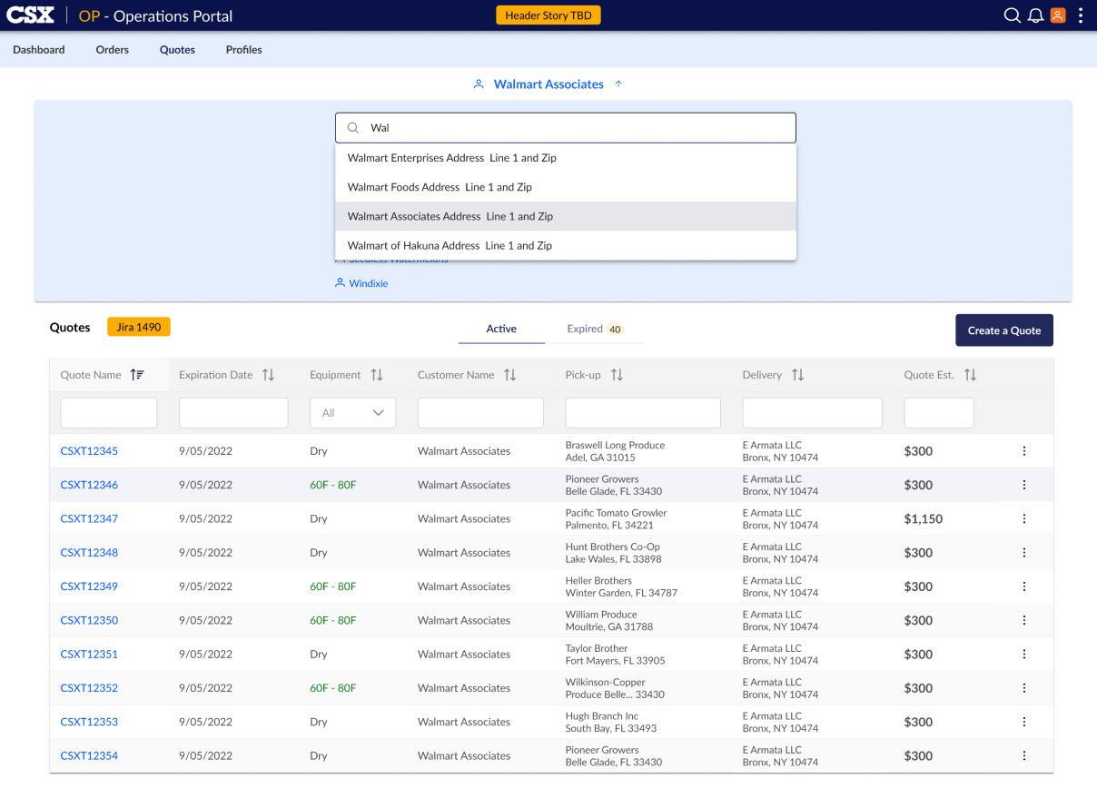Click William Produce pick-up cell
This screenshot has height=788, width=1097.
tap(608, 621)
